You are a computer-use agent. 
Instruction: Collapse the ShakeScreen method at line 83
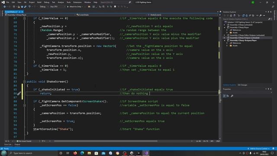click(24, 81)
